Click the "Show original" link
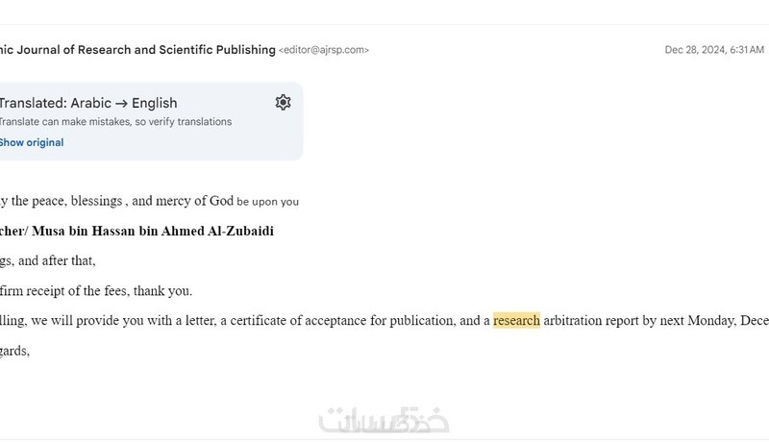The image size is (769, 442). (x=32, y=142)
